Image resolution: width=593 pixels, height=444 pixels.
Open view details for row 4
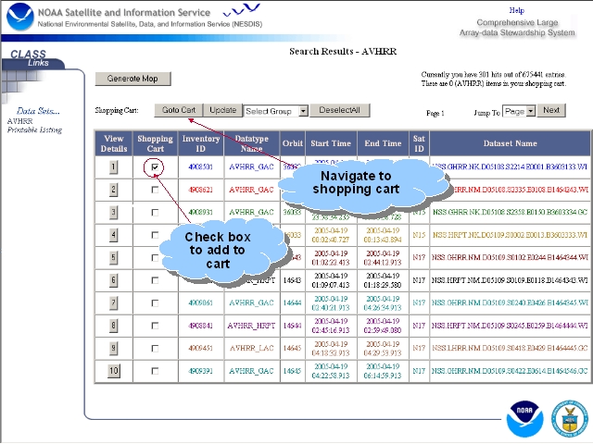coord(113,235)
